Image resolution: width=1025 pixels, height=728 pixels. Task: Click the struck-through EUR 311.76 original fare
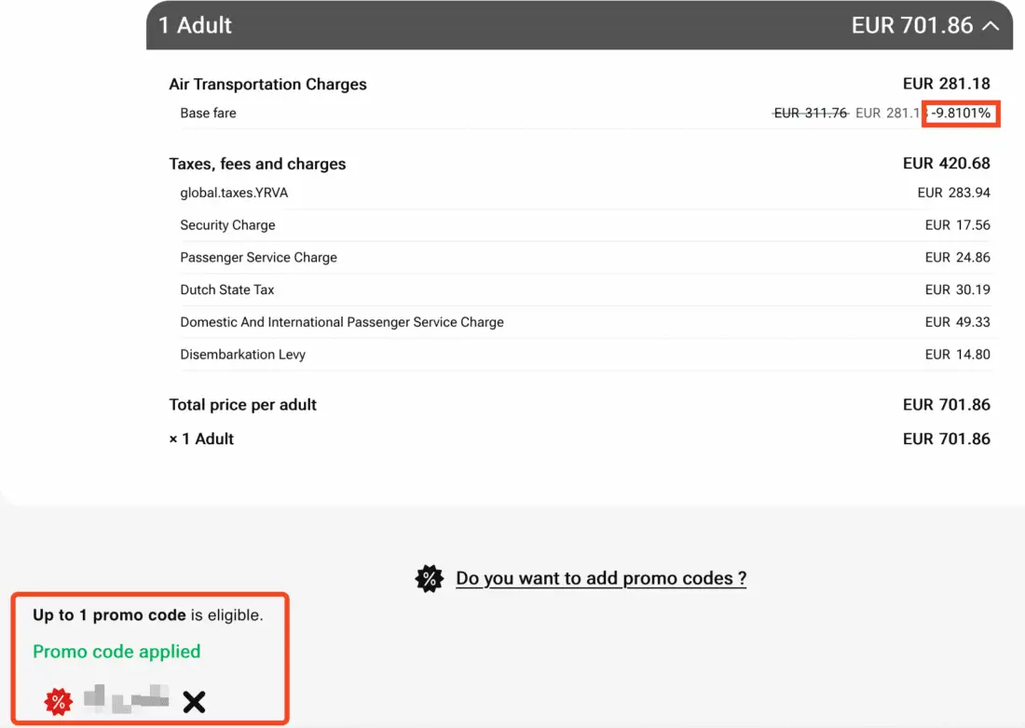click(x=811, y=114)
